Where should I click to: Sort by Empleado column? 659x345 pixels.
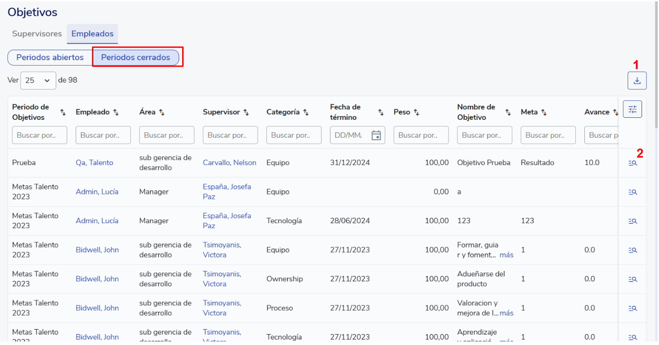[x=116, y=112]
